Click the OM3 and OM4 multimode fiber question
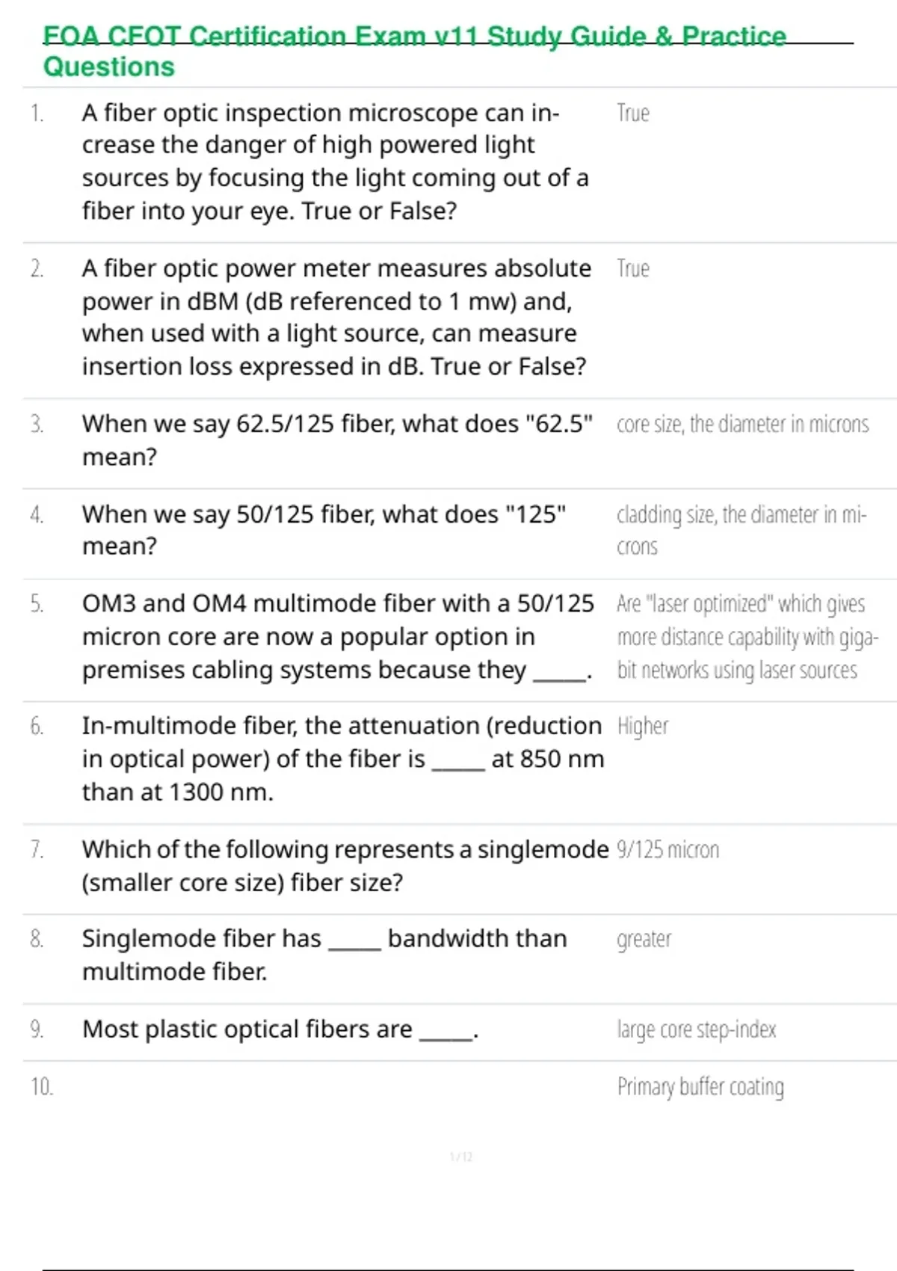This screenshot has height=1271, width=897. (338, 636)
